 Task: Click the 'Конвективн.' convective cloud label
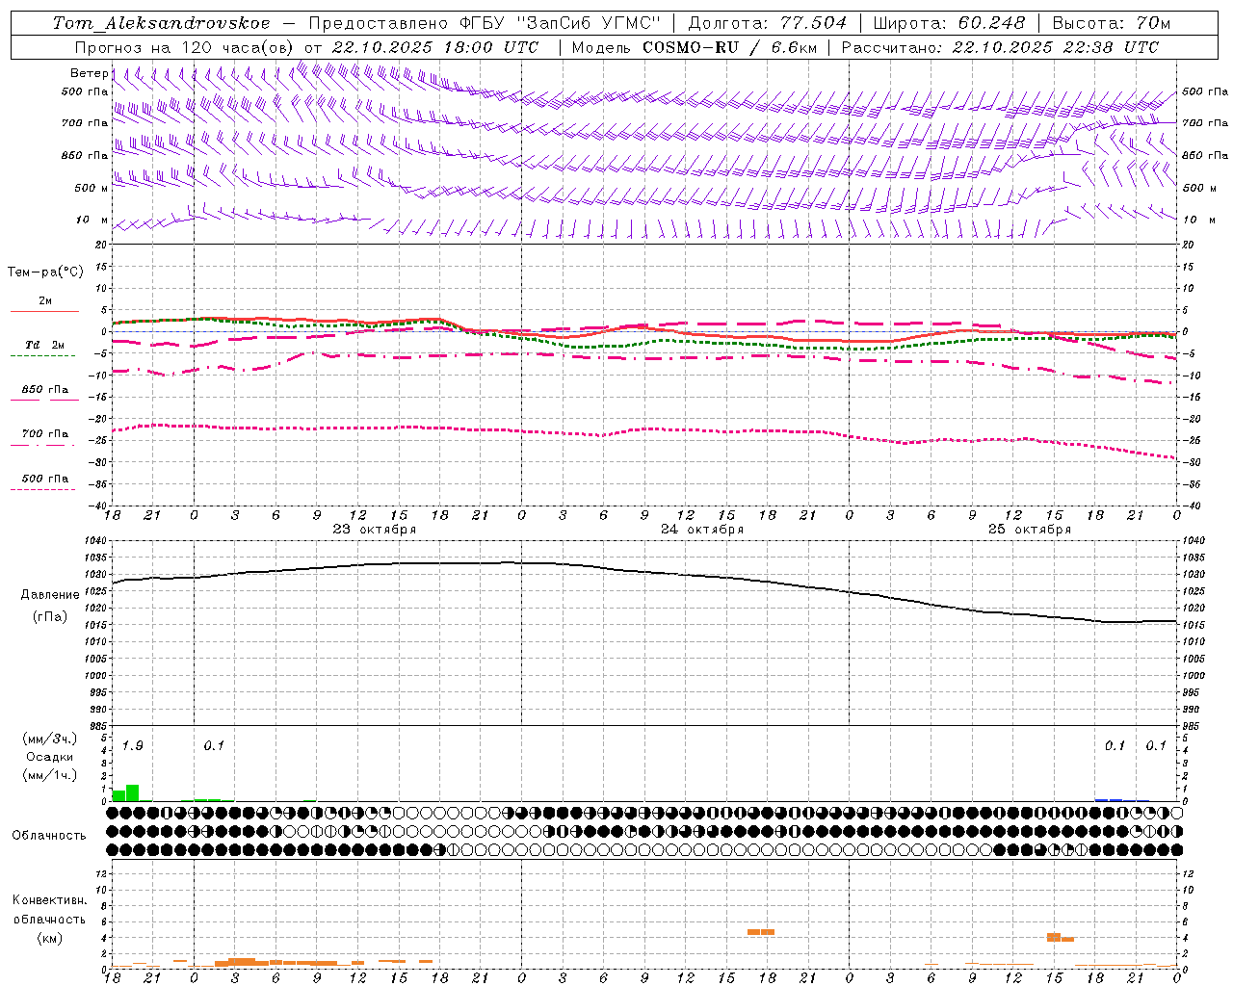pyautogui.click(x=49, y=900)
